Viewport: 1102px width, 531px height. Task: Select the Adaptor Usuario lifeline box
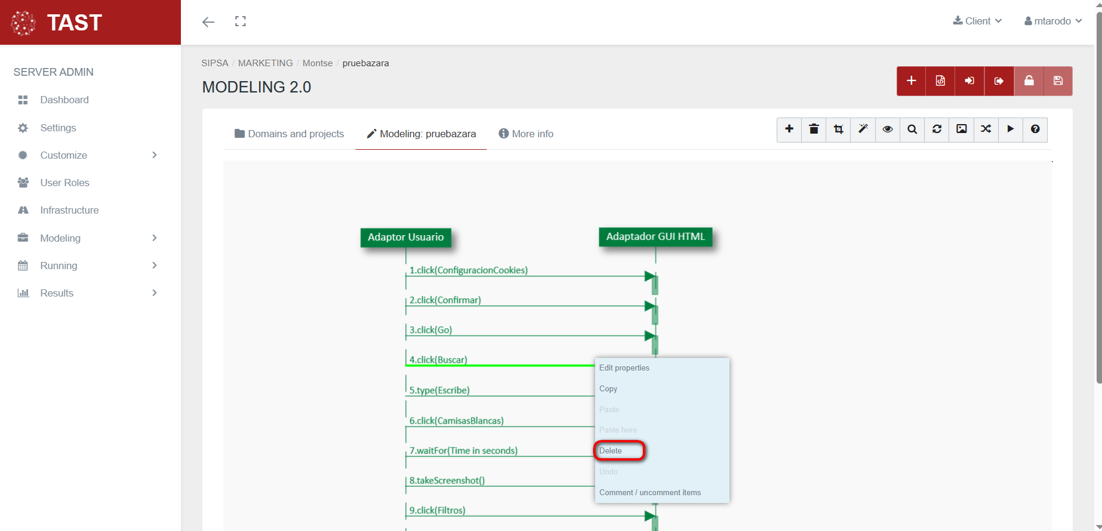click(406, 237)
